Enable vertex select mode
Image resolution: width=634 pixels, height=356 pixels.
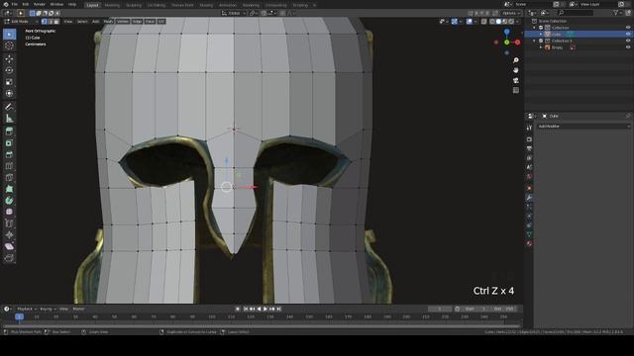[44, 22]
